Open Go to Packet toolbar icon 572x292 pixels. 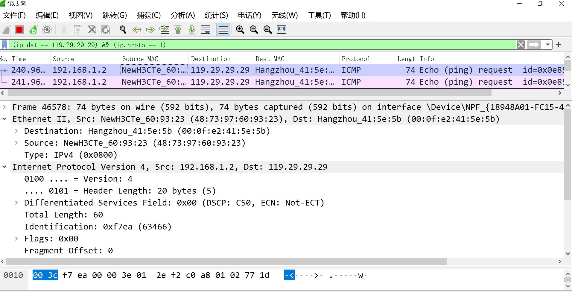[164, 30]
